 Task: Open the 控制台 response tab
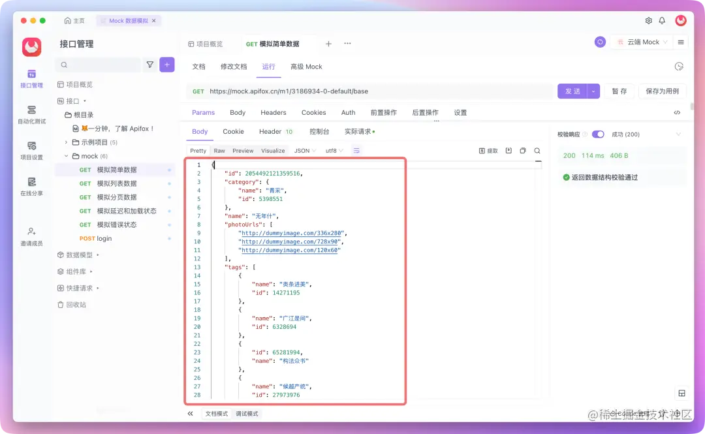coord(319,131)
